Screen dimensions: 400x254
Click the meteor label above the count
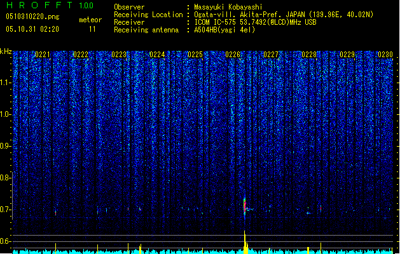click(x=90, y=20)
